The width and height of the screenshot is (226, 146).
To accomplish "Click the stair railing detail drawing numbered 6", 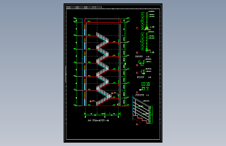I will click(x=143, y=110).
